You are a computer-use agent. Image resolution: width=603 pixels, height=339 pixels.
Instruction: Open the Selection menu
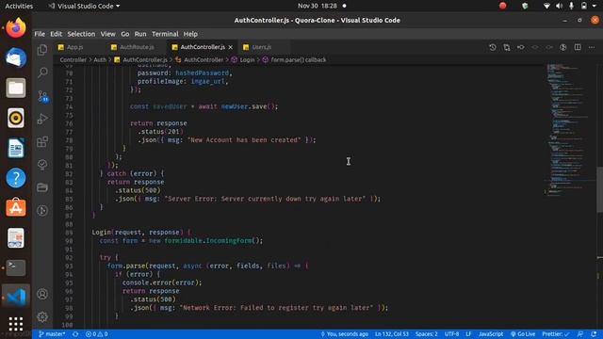pyautogui.click(x=81, y=34)
